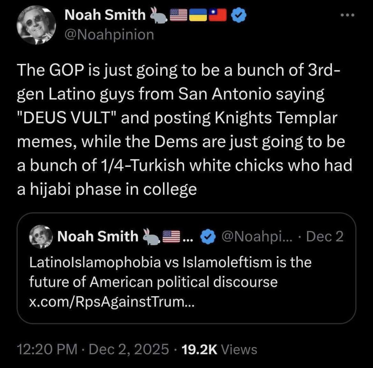Screen dimensions: 373x368
Task: Click Noah Smith's profile avatar
Action: pyautogui.click(x=36, y=25)
